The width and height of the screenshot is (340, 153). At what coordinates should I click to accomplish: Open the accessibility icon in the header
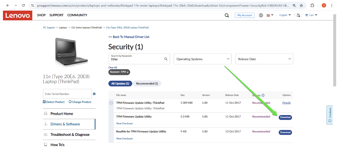(x=261, y=15)
